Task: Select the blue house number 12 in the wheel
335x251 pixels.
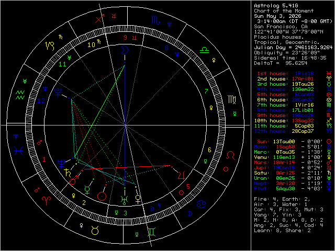Action: [41, 101]
